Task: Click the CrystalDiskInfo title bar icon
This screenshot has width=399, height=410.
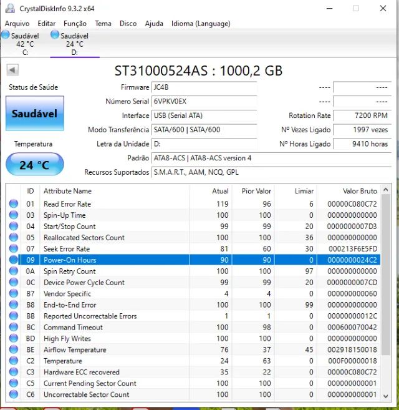Action: (10, 8)
